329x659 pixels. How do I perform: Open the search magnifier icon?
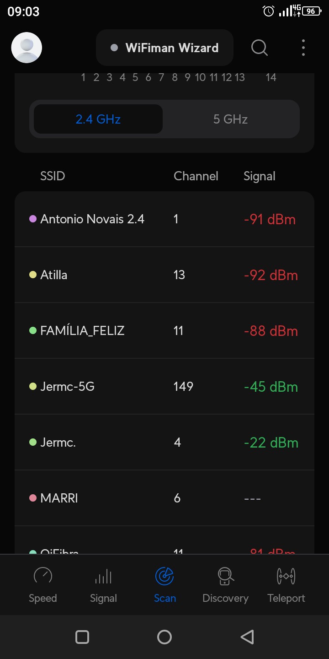[x=260, y=48]
